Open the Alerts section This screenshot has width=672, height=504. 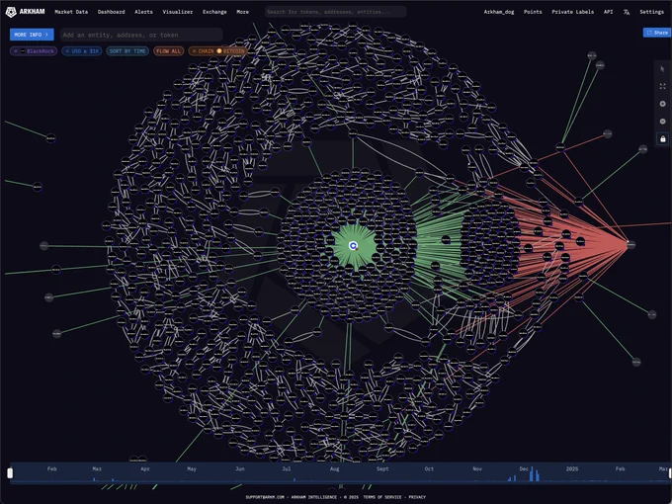pos(143,12)
